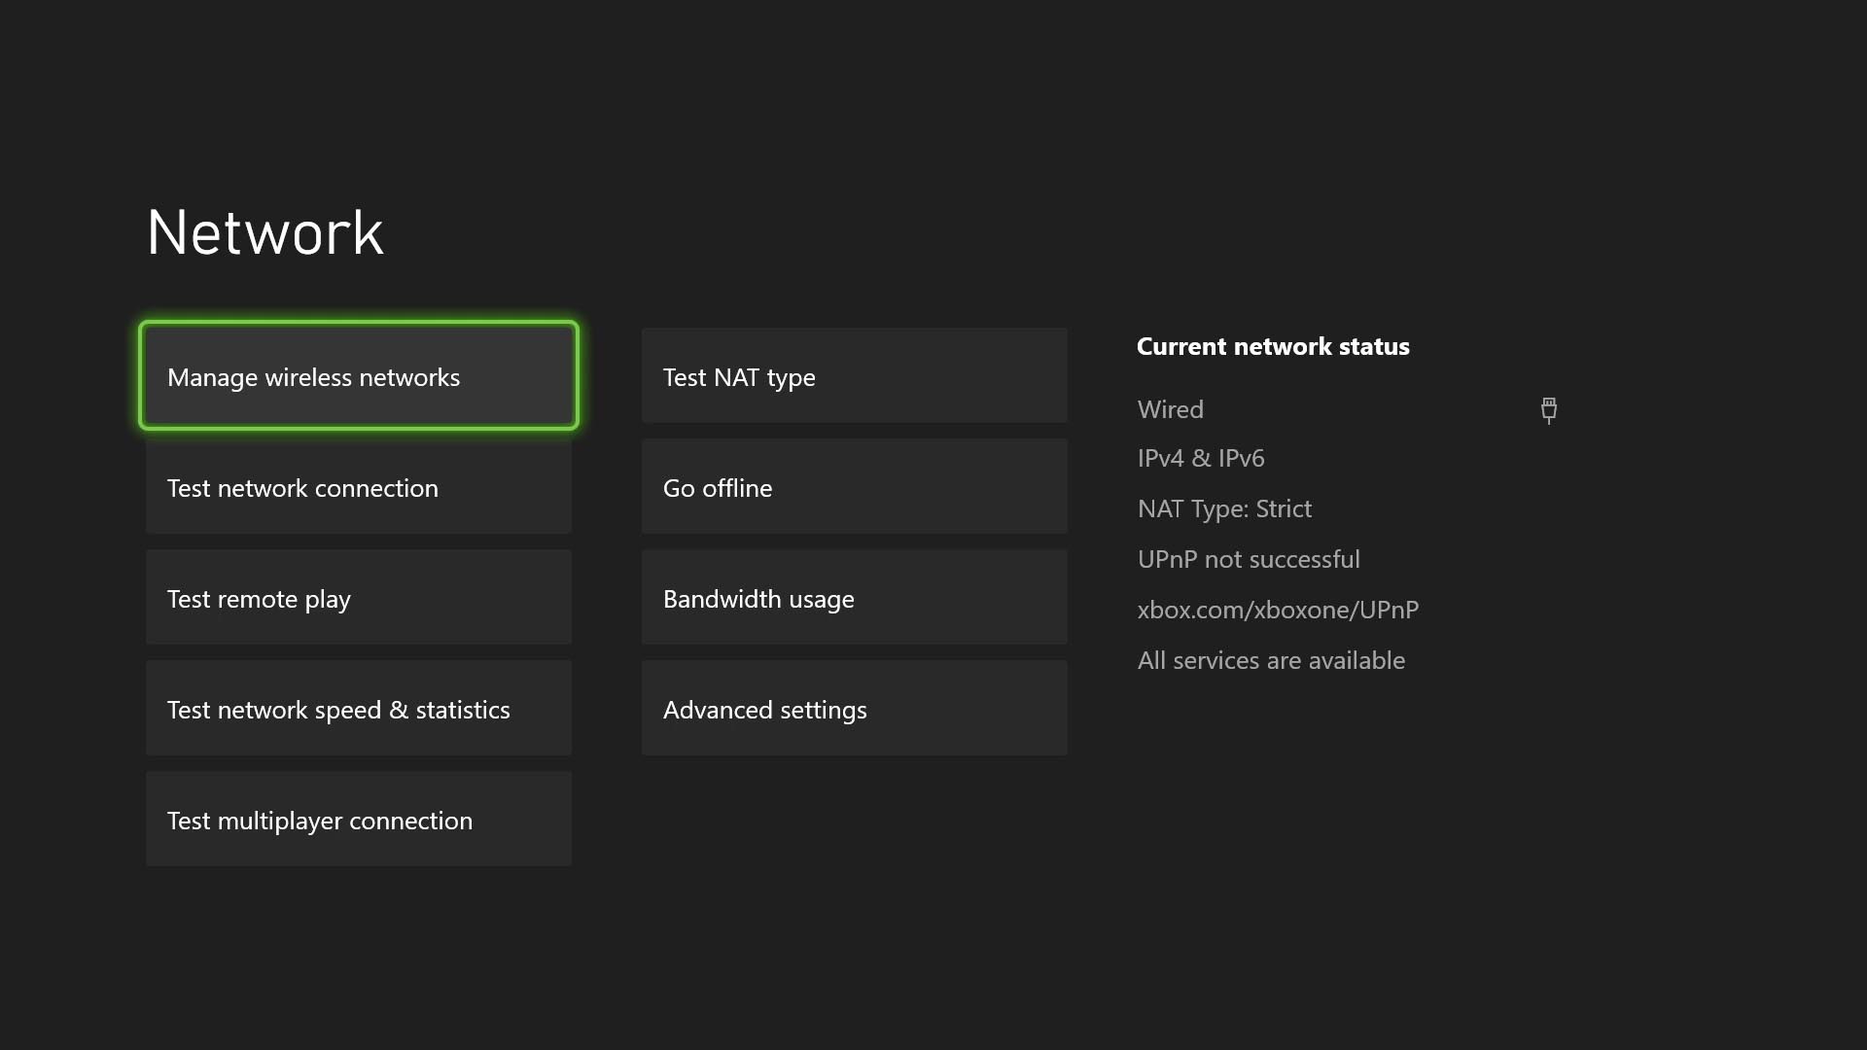Open Advanced settings

point(854,709)
